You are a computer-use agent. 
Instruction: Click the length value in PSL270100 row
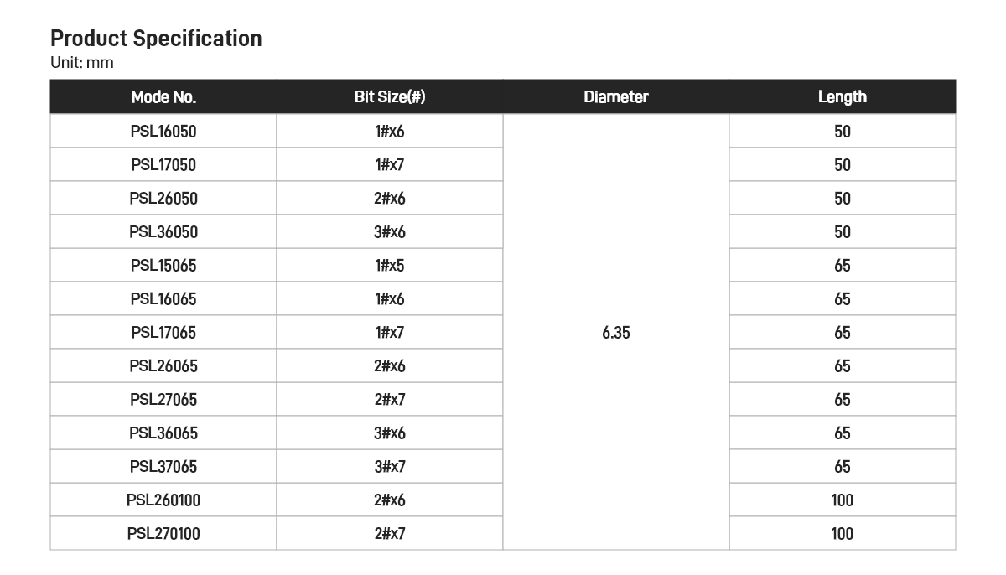click(843, 534)
